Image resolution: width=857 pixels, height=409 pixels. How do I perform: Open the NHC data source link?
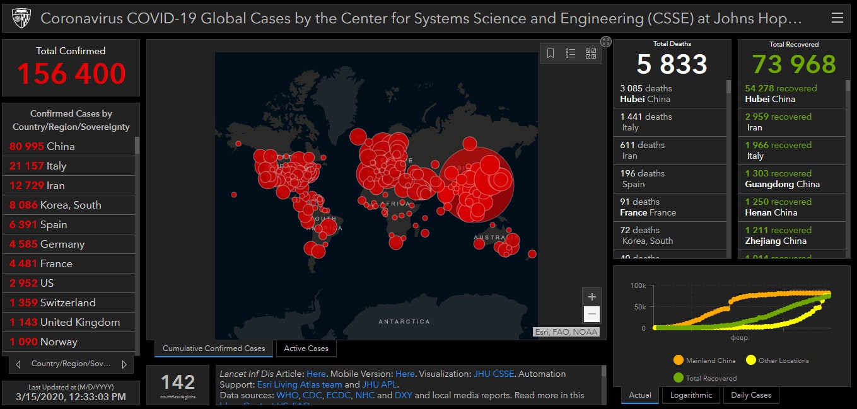(x=364, y=395)
